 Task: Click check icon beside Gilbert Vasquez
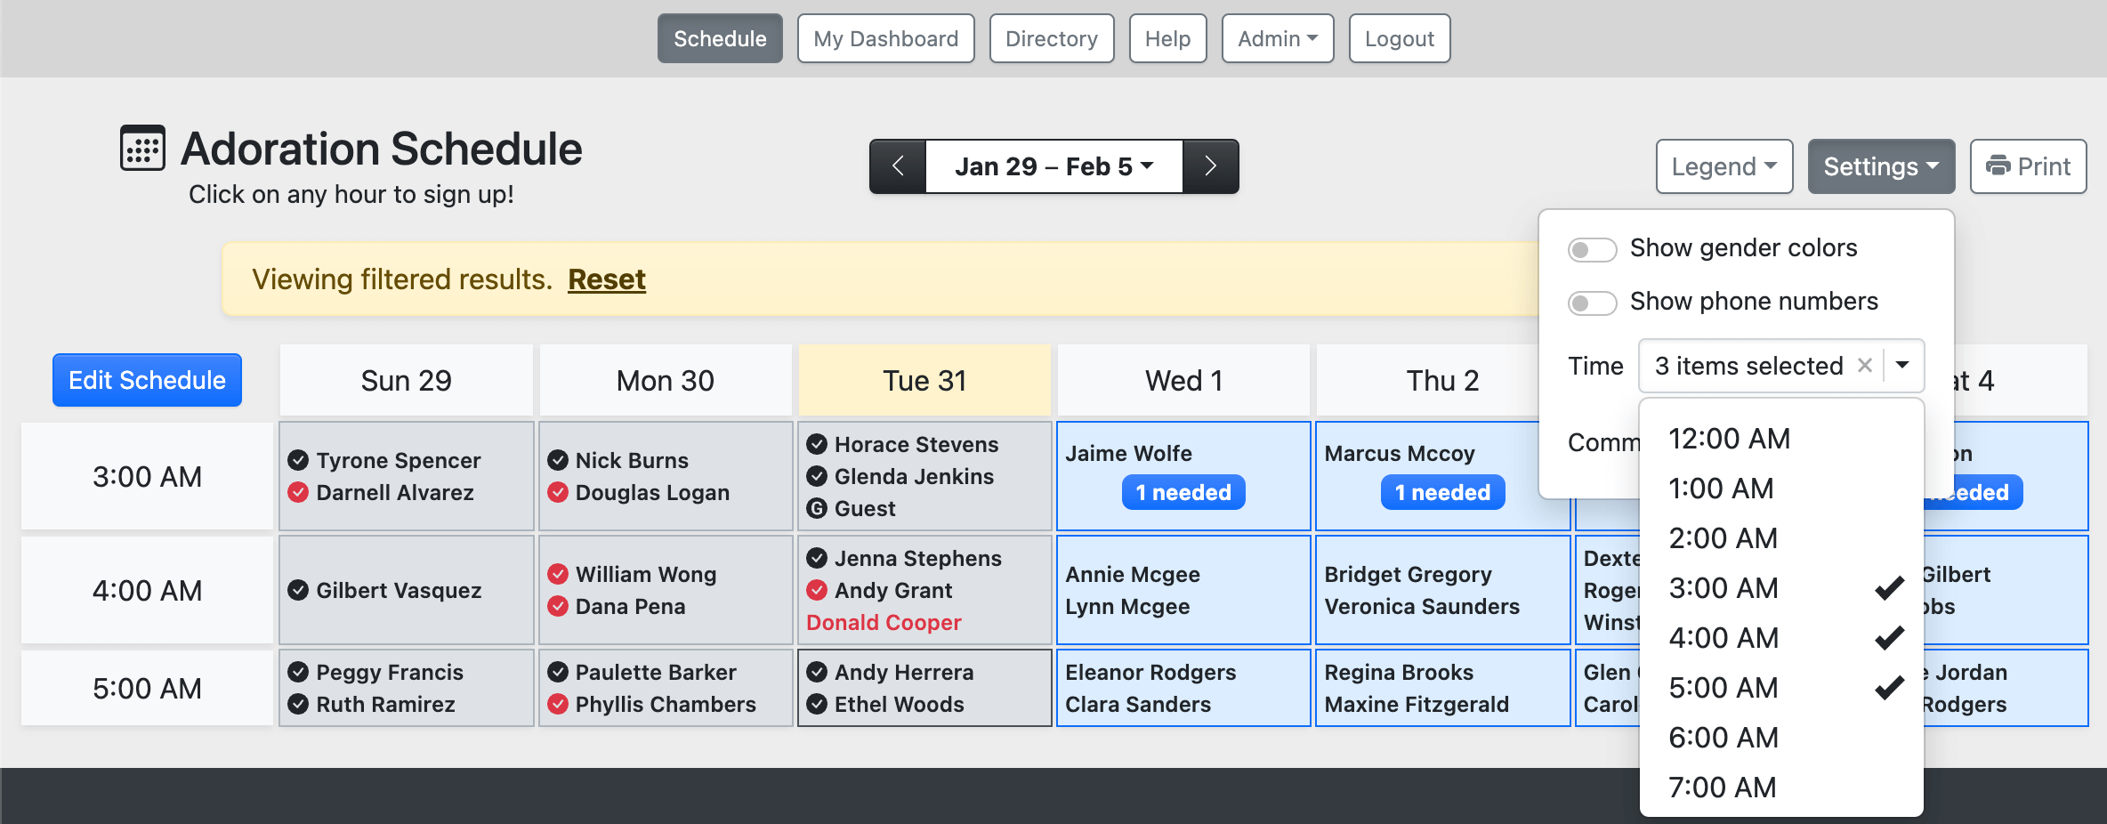(298, 590)
